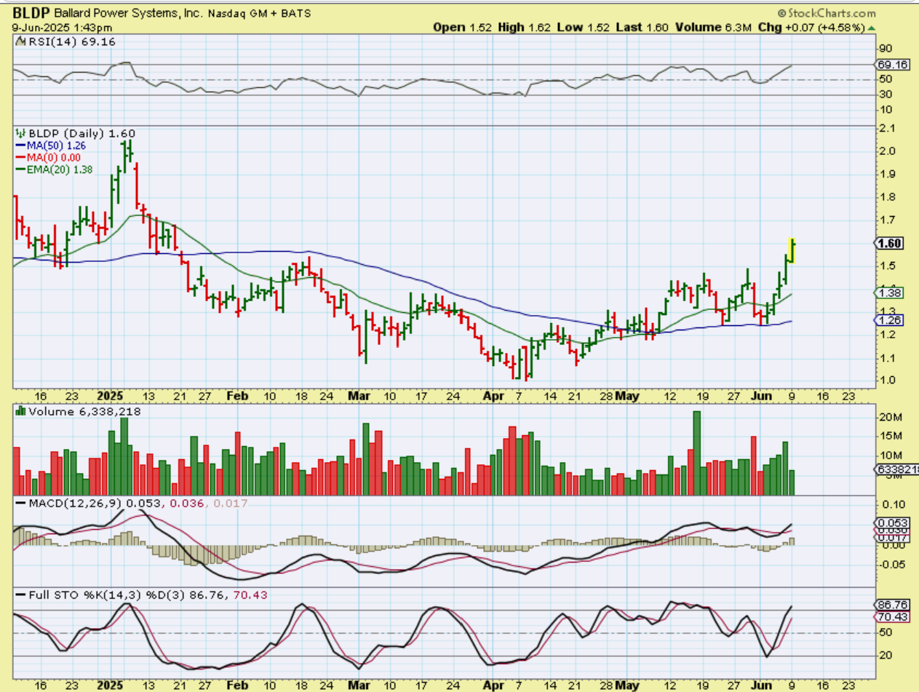This screenshot has height=692, width=919.
Task: Click the tallest green volume bar above 20M
Action: coord(696,453)
